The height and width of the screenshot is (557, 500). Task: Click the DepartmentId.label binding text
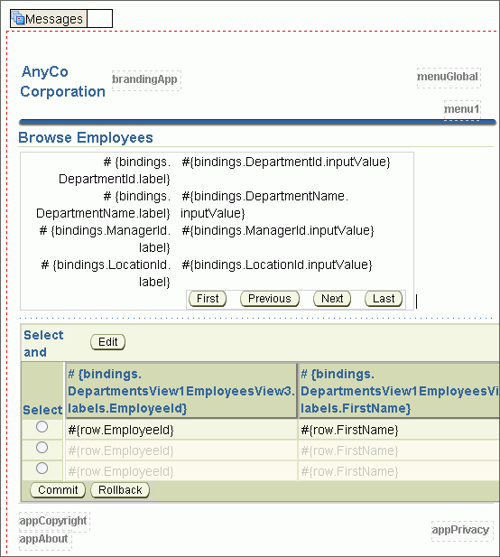[x=115, y=171]
